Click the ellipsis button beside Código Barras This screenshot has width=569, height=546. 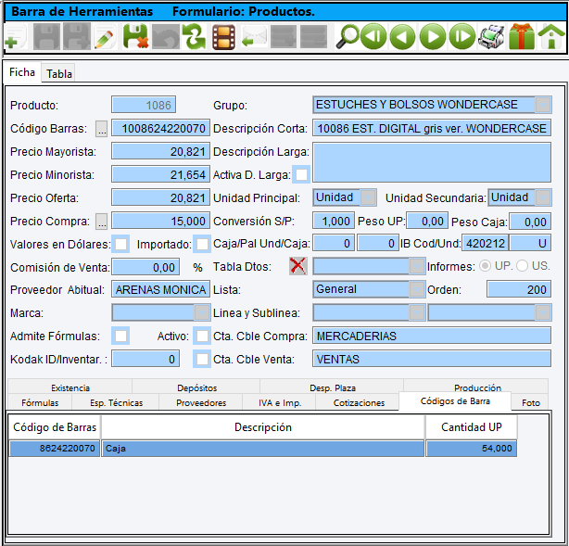click(102, 128)
